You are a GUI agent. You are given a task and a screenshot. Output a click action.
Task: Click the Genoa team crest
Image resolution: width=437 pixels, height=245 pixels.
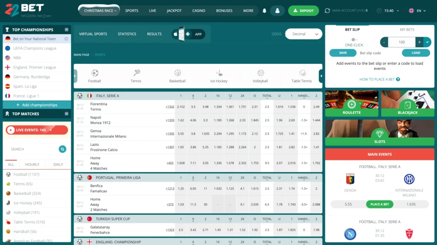click(350, 179)
